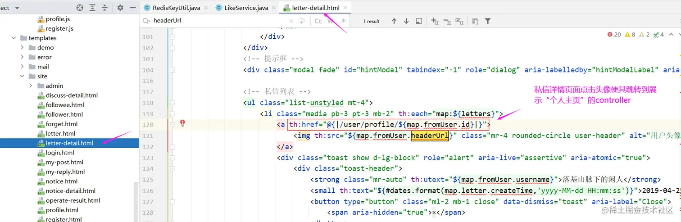The image size is (681, 222).
Task: Open the Project view dropdown arrow
Action: [17, 8]
